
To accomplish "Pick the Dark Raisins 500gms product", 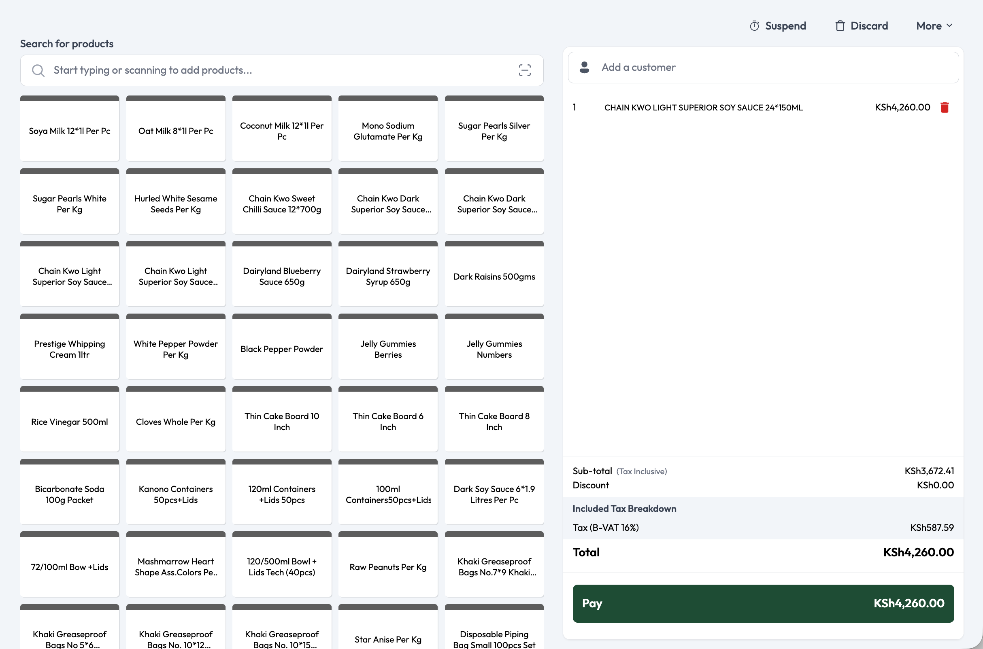I will point(494,274).
